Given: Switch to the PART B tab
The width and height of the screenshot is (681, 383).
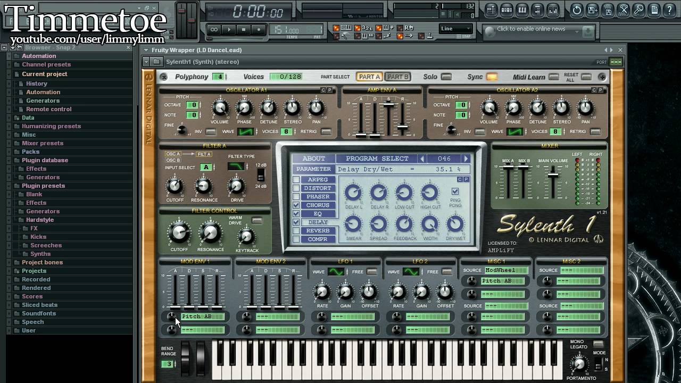Looking at the screenshot, I should [397, 77].
